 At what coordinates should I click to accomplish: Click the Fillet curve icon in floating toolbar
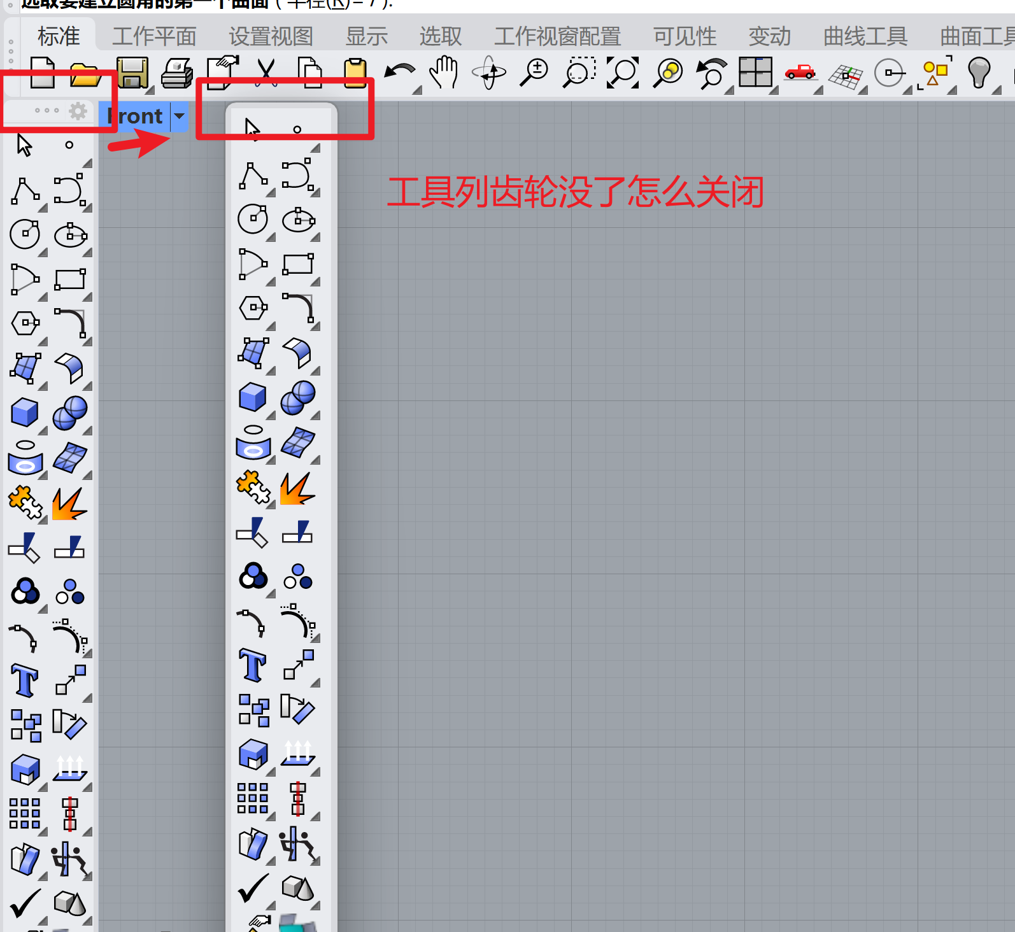coord(298,307)
